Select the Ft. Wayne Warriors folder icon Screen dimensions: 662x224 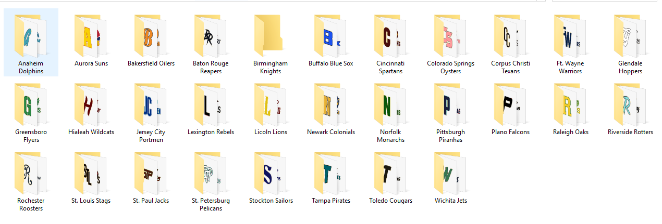pyautogui.click(x=570, y=36)
